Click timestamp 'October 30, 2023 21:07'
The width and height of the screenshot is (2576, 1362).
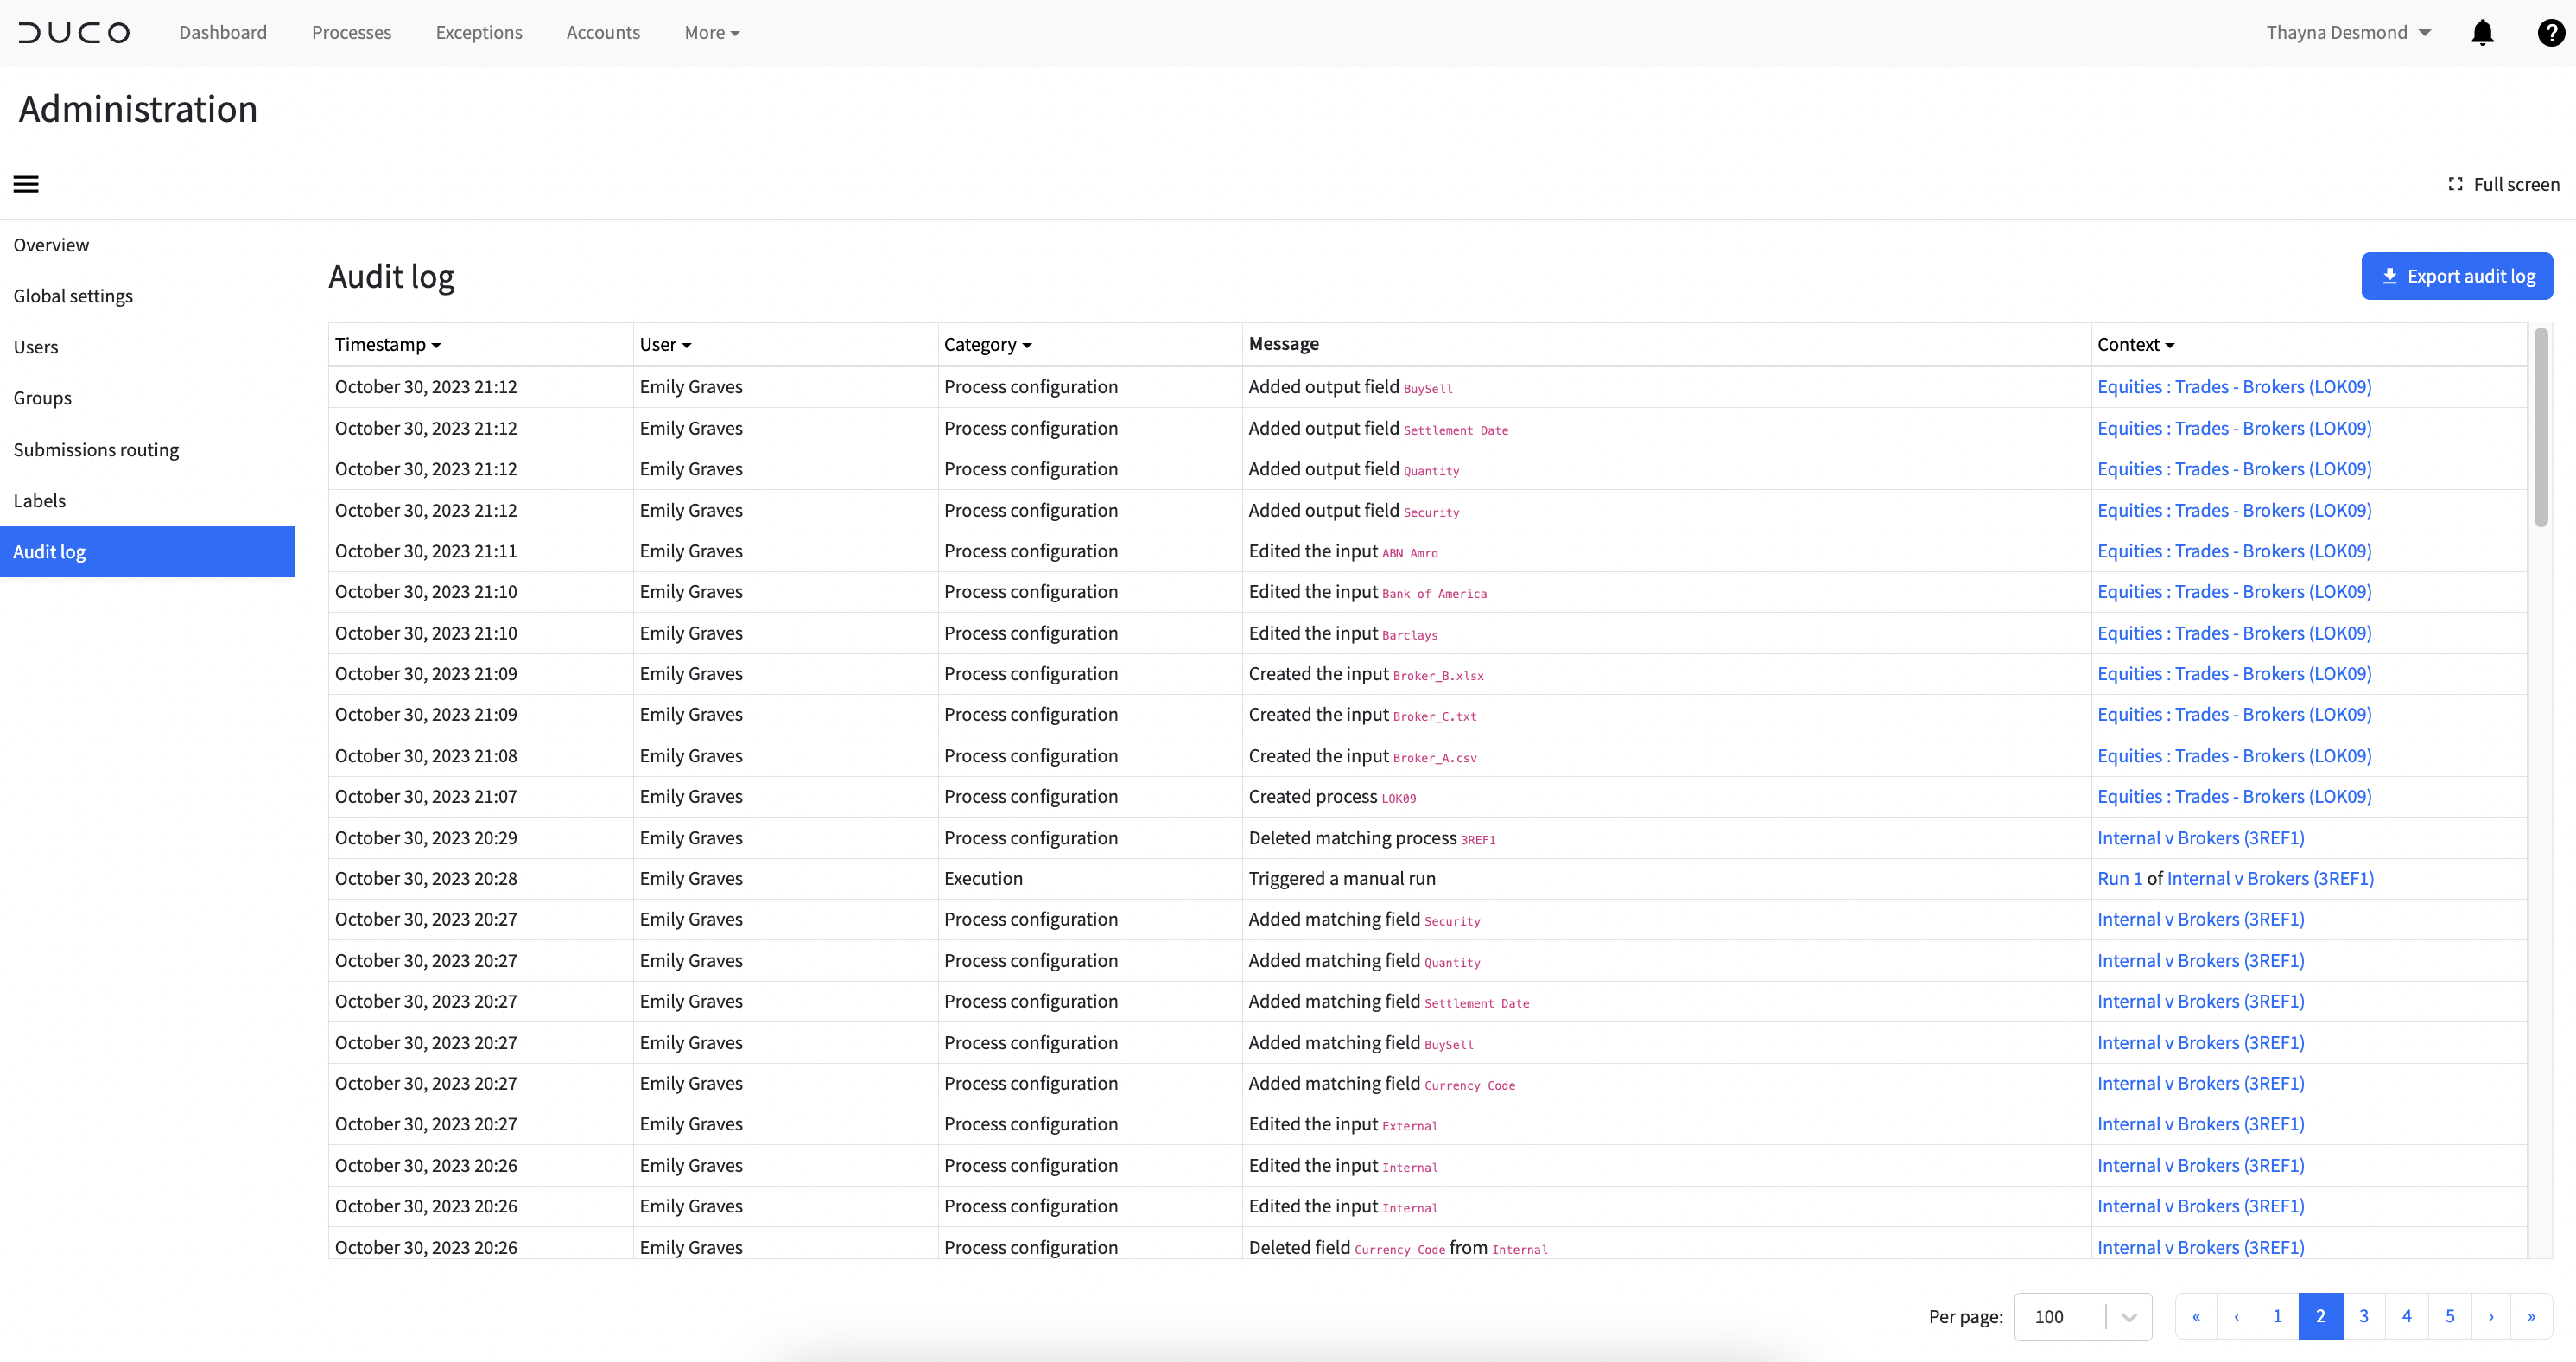click(x=426, y=797)
